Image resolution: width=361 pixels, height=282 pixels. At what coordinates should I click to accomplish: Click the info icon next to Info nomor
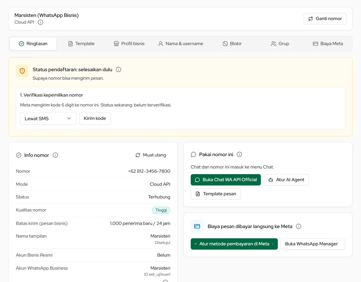tap(55, 155)
